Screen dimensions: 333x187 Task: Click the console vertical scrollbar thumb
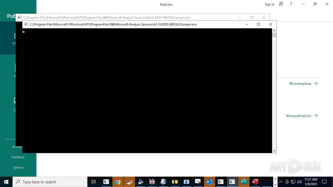[274, 35]
